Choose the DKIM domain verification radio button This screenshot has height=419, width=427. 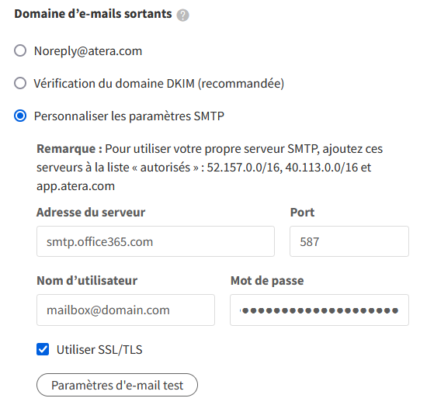tap(20, 83)
